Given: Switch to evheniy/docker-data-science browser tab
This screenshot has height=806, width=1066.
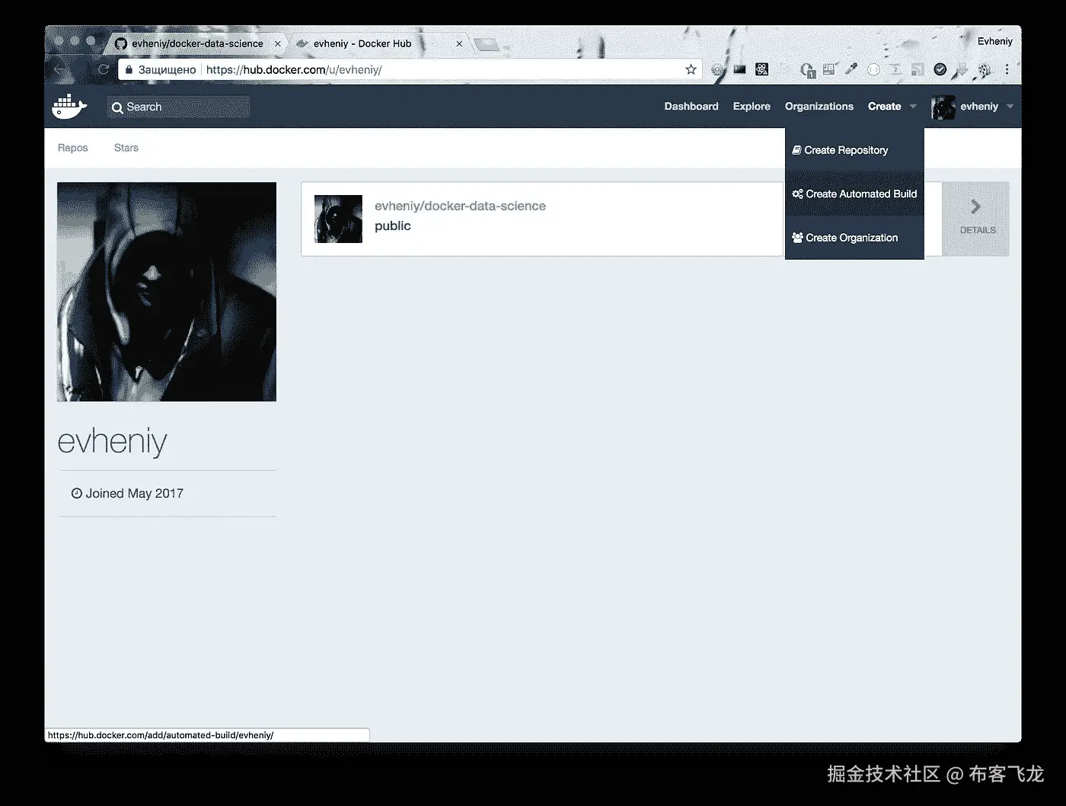Looking at the screenshot, I should coord(197,43).
